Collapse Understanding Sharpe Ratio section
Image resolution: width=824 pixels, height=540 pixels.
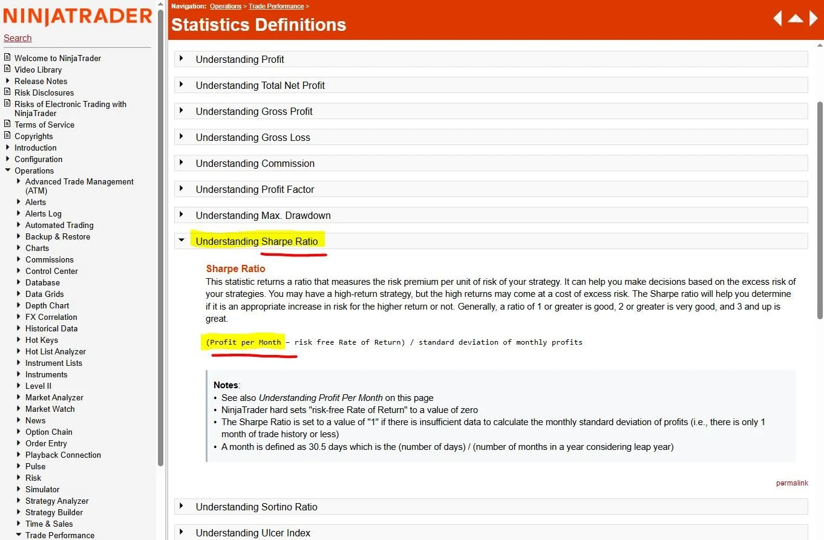tap(491, 241)
